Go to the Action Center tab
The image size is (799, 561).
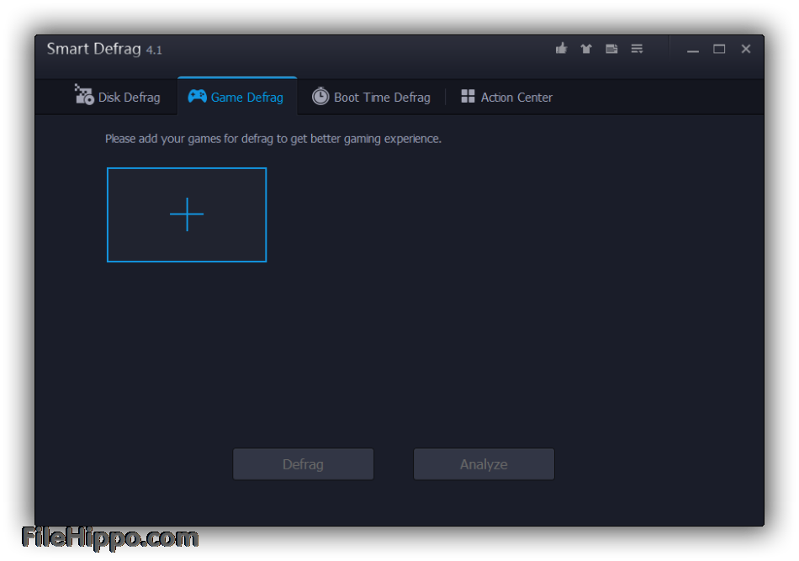(x=516, y=98)
